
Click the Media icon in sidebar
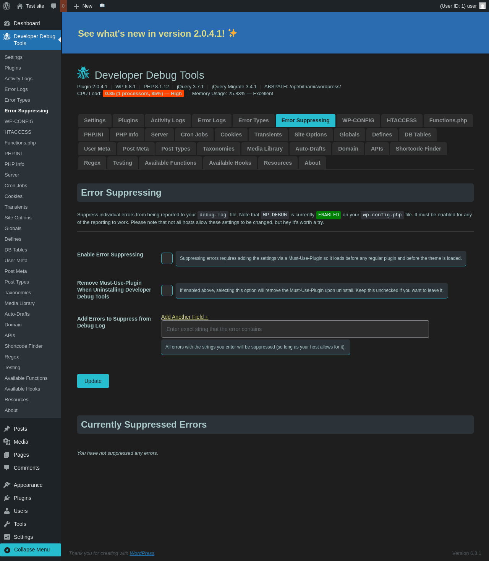7,442
